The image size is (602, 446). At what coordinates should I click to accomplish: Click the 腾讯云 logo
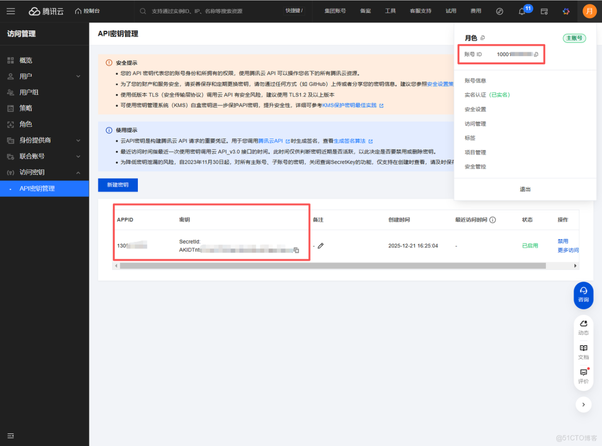46,10
